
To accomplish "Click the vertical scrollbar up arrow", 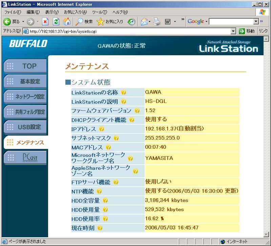I will point(266,39).
